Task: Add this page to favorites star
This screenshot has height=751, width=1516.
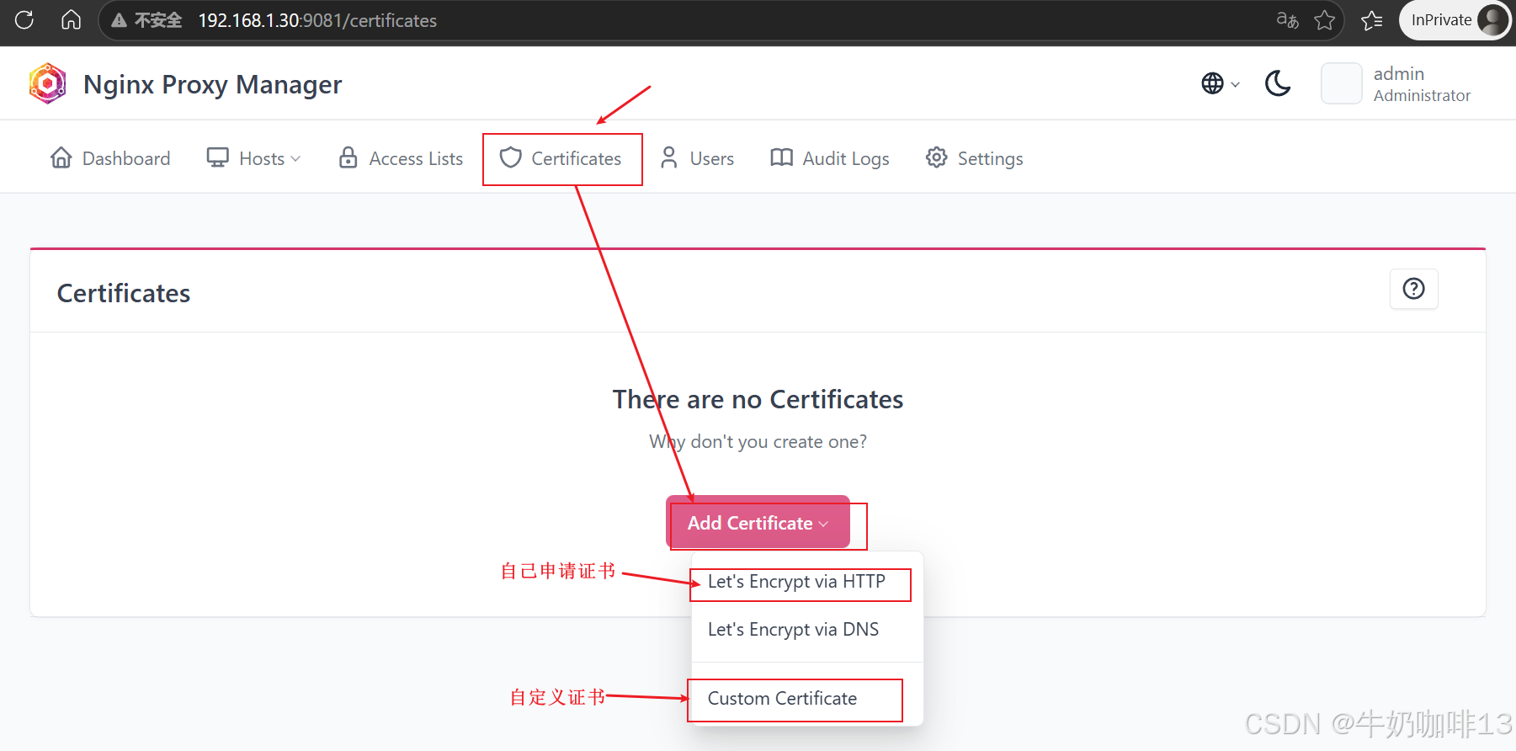Action: [1325, 19]
